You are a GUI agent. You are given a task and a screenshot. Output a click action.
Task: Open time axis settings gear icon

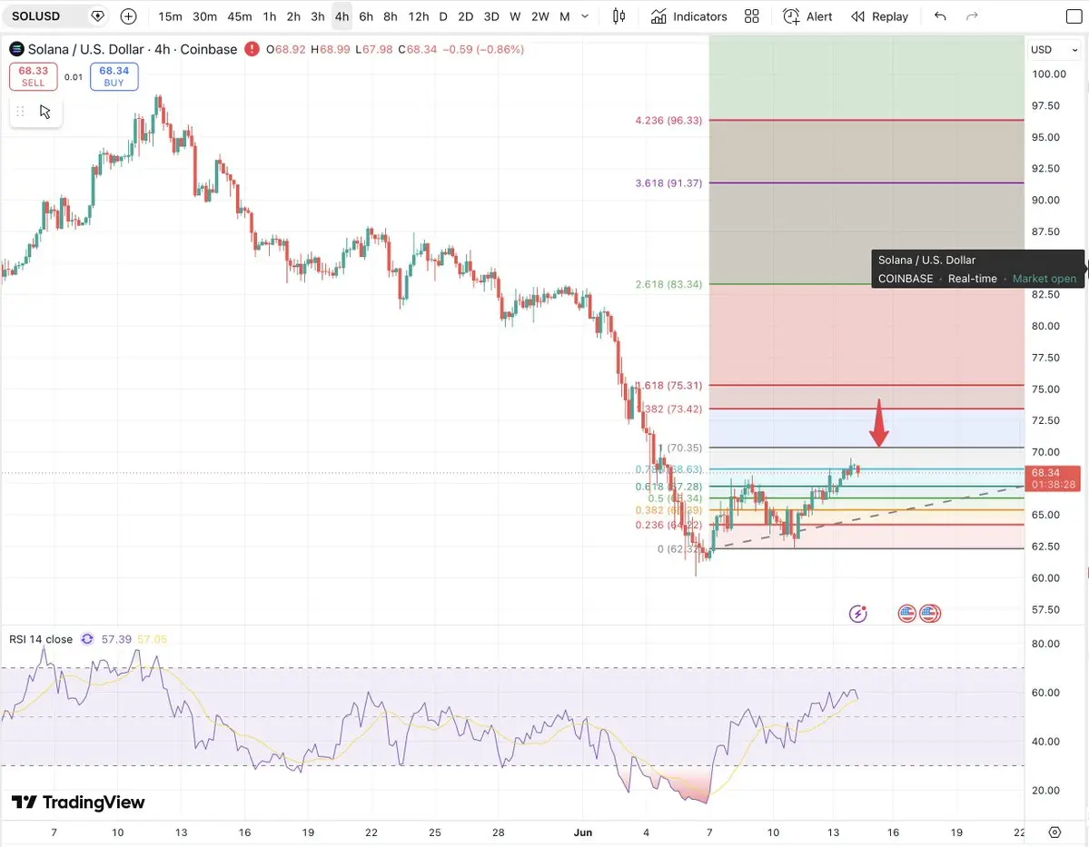[x=1054, y=832]
